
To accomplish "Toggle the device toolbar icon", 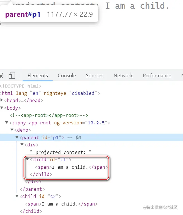I will click(12, 75).
